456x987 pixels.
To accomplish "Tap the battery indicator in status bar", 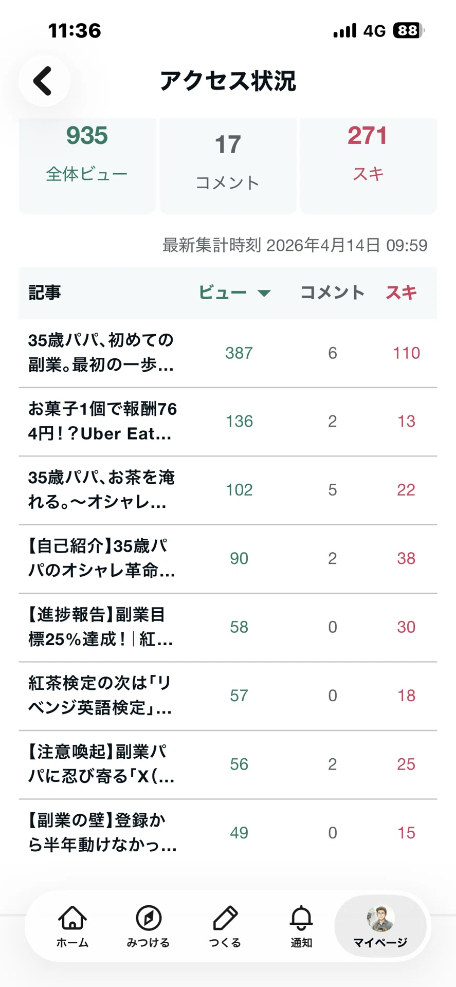I will tap(409, 31).
